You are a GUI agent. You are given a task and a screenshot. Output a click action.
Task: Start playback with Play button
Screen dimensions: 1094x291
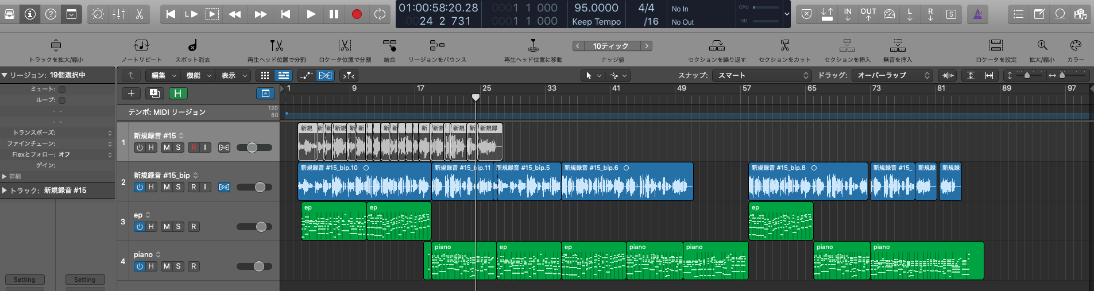(x=311, y=14)
